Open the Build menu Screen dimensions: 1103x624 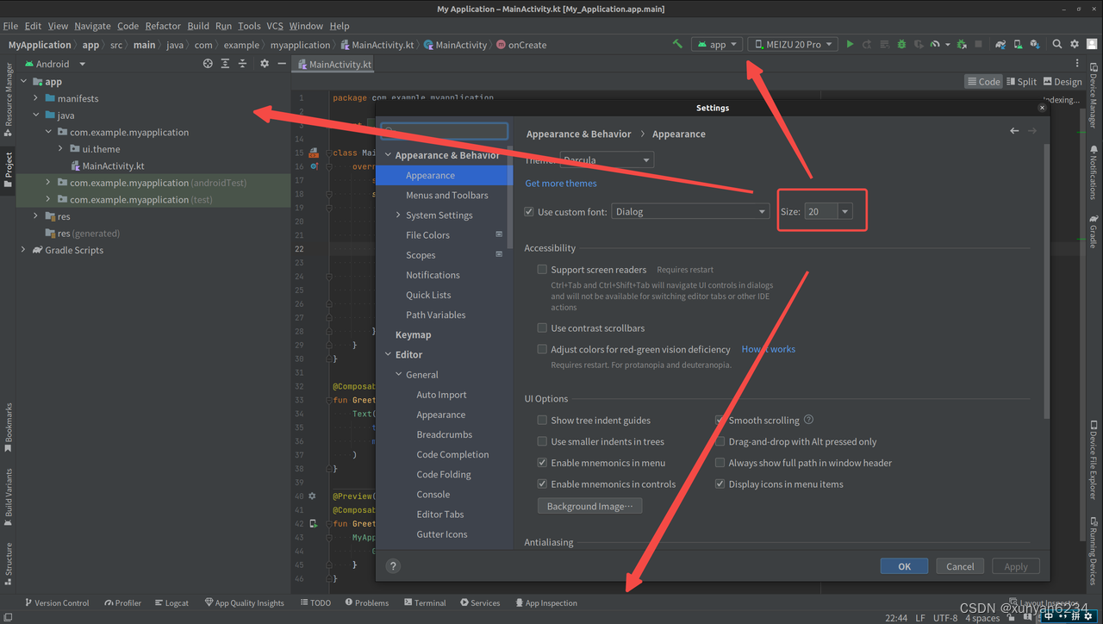(x=198, y=26)
